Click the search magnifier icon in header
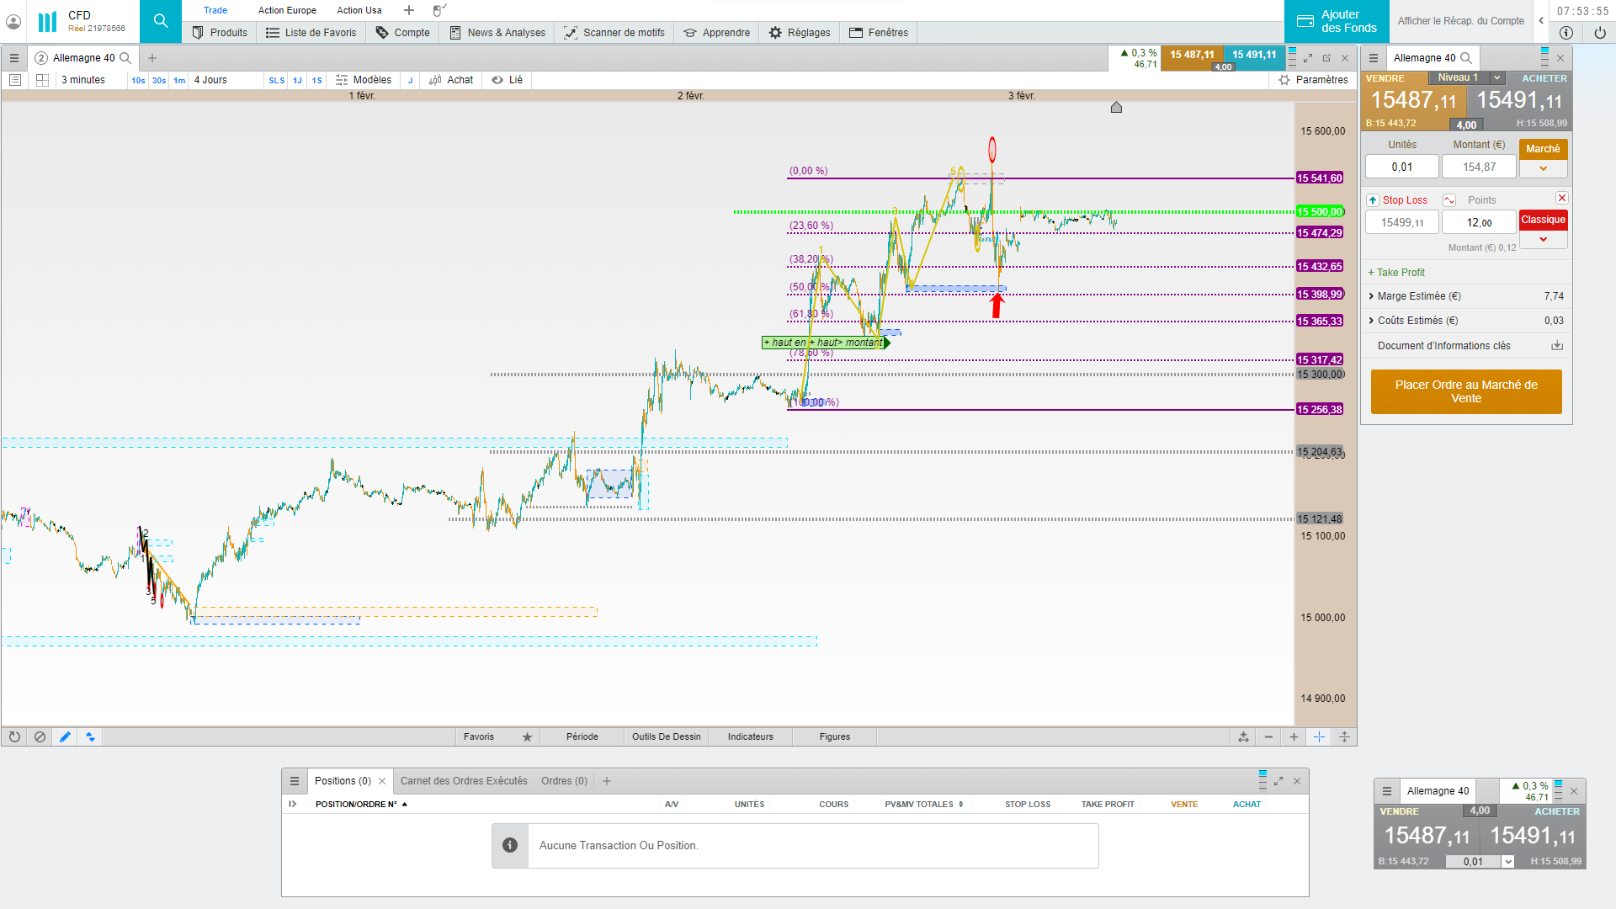1616x909 pixels. pyautogui.click(x=160, y=21)
